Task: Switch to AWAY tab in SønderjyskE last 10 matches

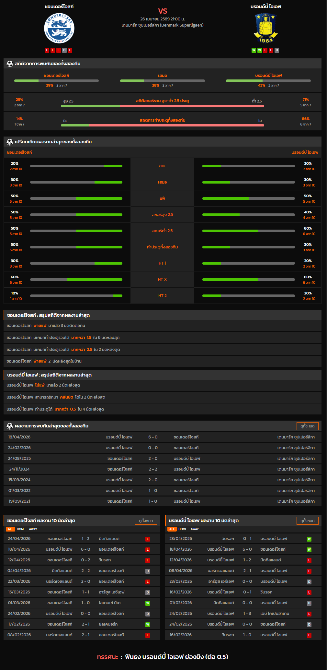Action: point(33,529)
